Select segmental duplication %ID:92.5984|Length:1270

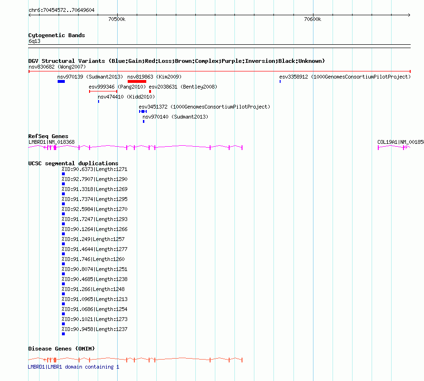point(94,209)
